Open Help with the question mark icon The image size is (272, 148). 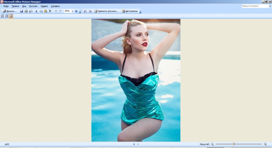[x=76, y=11]
